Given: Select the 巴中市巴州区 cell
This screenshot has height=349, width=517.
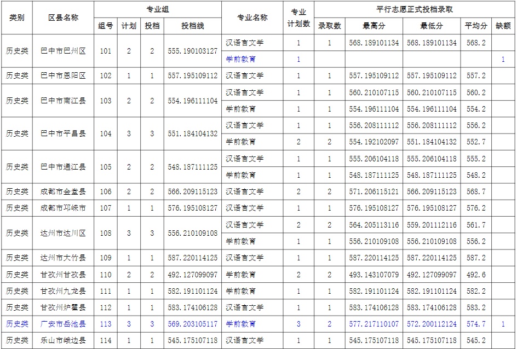Looking at the screenshot, I should pos(64,51).
